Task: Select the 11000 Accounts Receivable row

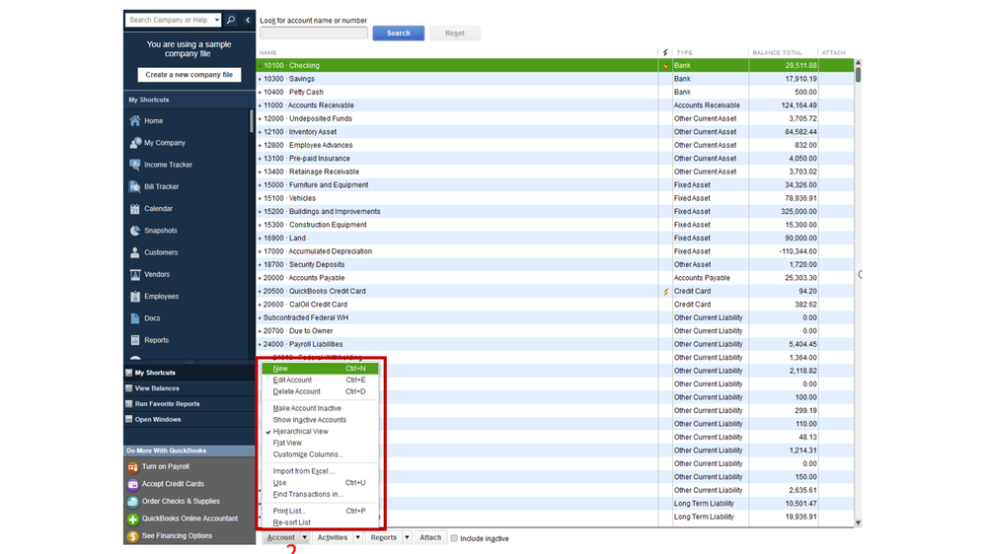Action: pyautogui.click(x=556, y=105)
